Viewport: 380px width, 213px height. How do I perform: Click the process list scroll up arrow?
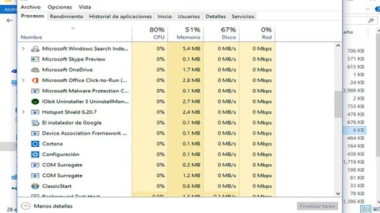(x=338, y=46)
